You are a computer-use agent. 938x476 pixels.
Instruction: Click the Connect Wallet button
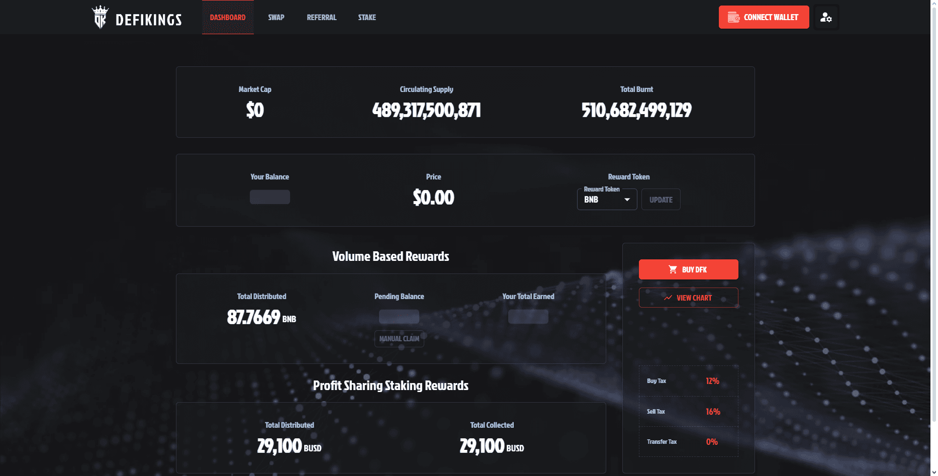(x=764, y=17)
